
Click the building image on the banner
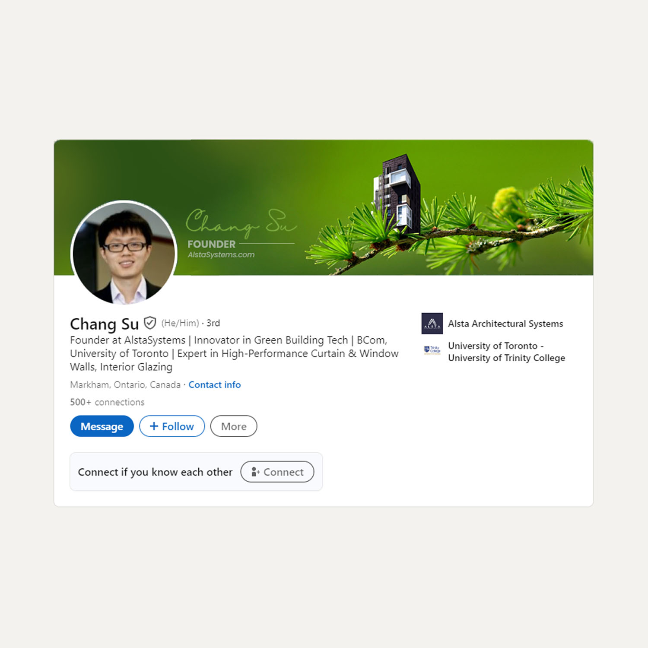(397, 194)
